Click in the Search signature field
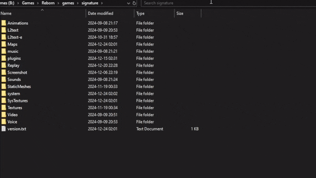Screen dimensions: 316x178 [228, 3]
